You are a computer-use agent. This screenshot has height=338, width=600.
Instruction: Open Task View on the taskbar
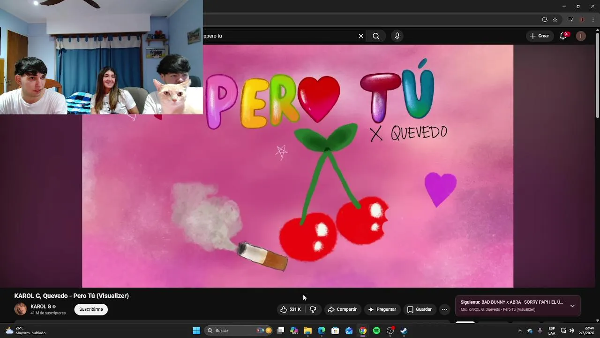[280, 330]
